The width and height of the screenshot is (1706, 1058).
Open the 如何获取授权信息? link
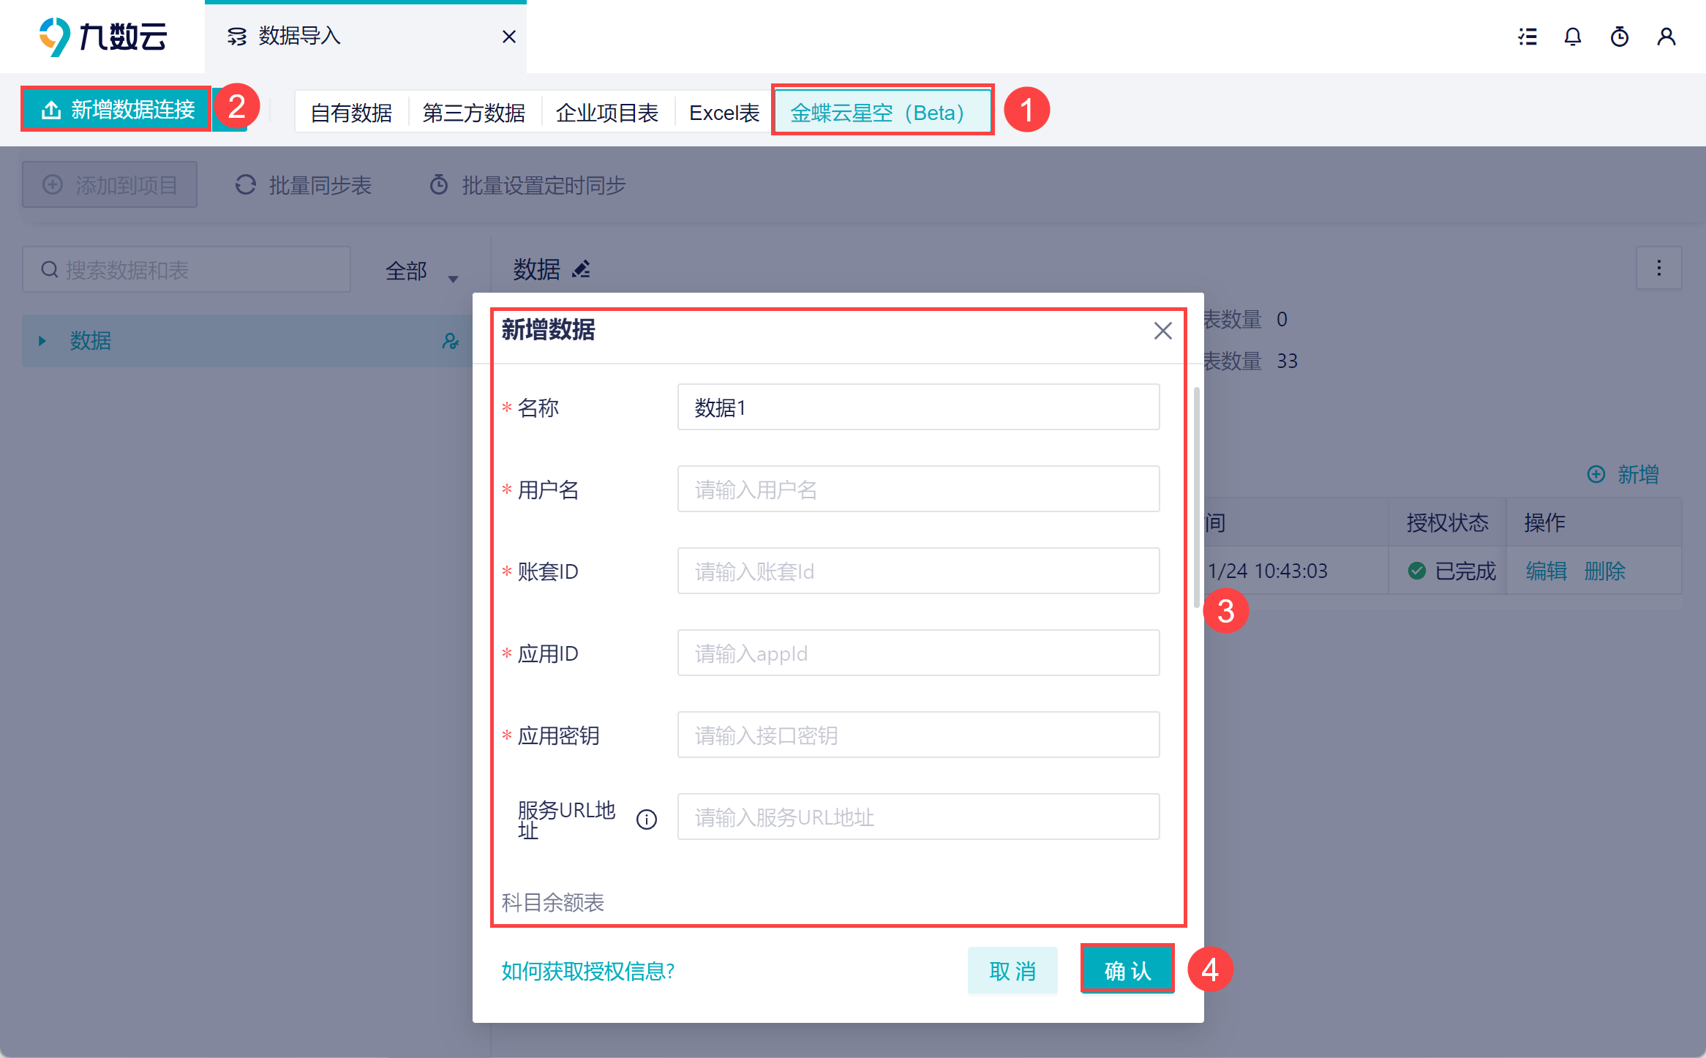point(587,971)
